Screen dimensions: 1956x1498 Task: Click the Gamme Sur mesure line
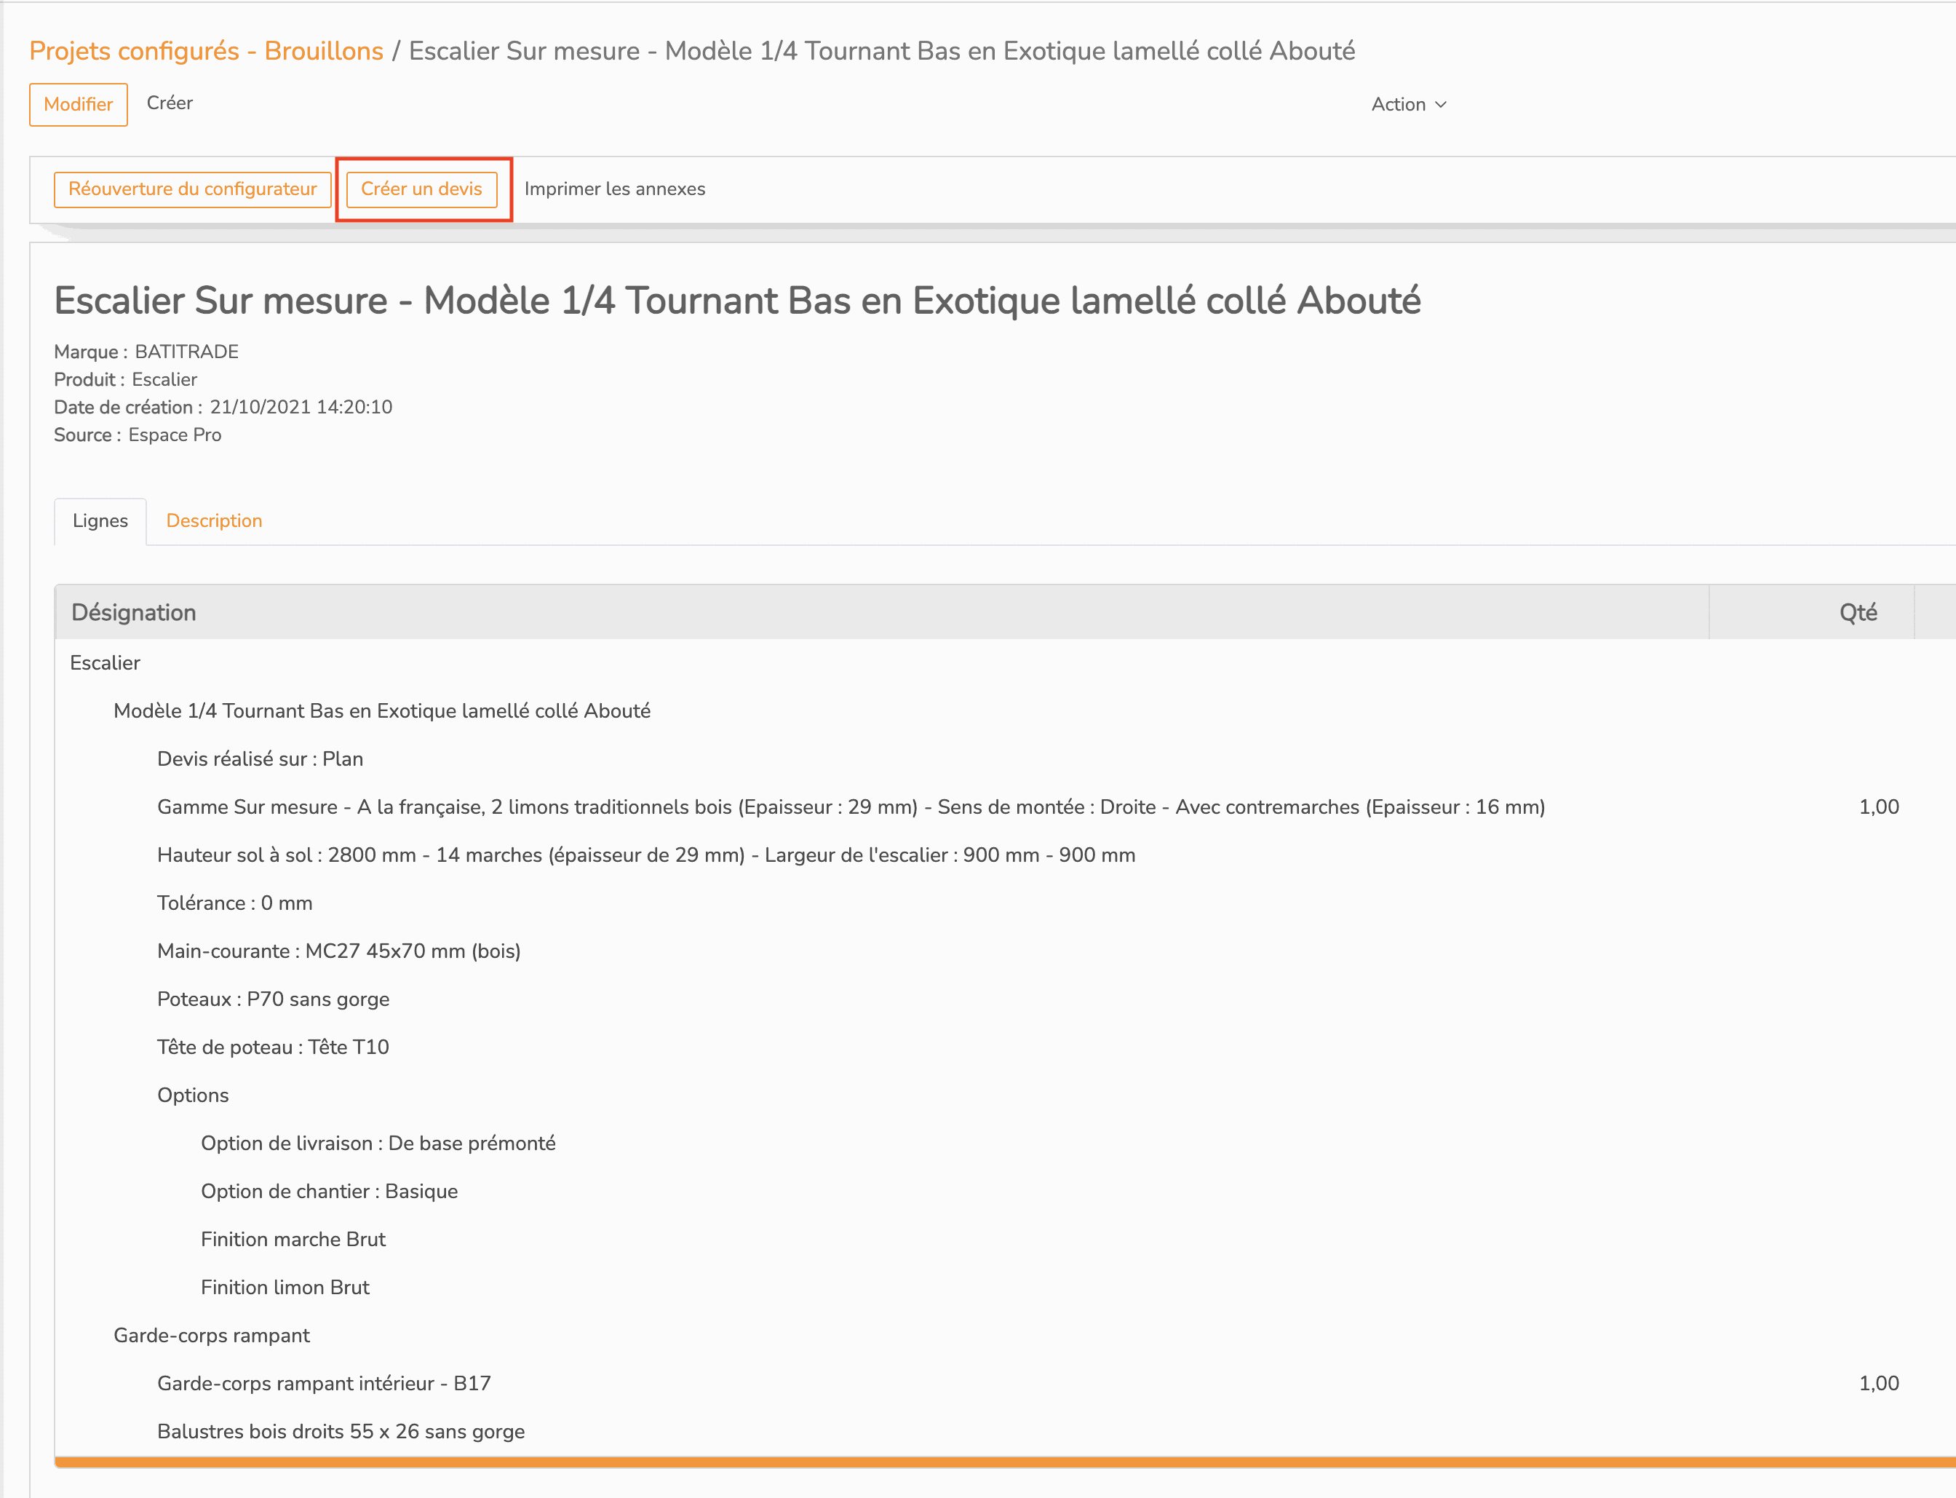[1005, 807]
